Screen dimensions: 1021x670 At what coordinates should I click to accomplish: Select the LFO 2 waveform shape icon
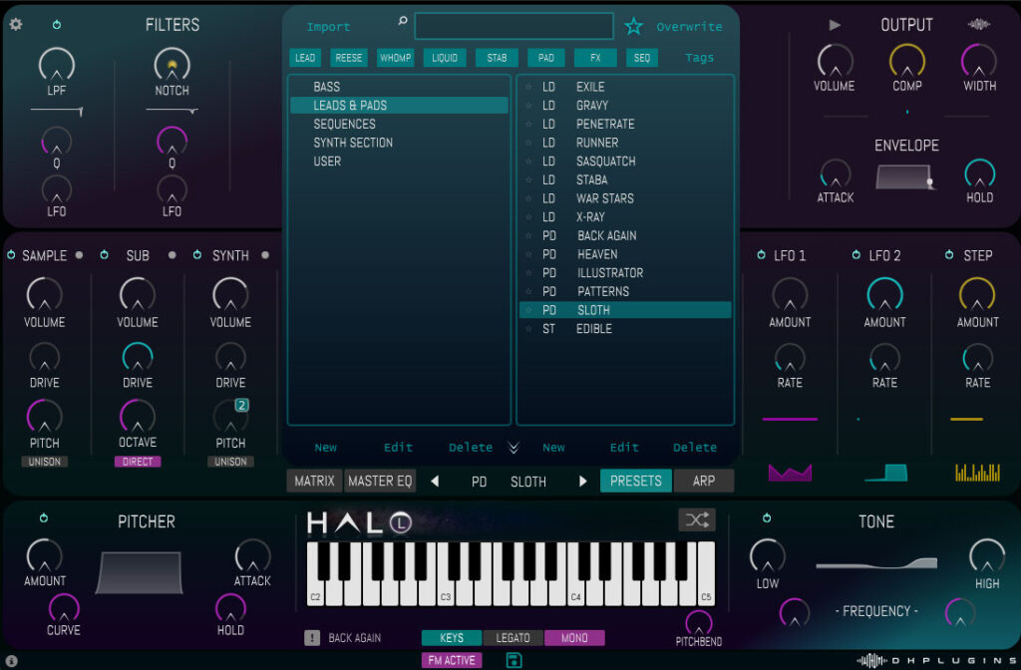[886, 472]
